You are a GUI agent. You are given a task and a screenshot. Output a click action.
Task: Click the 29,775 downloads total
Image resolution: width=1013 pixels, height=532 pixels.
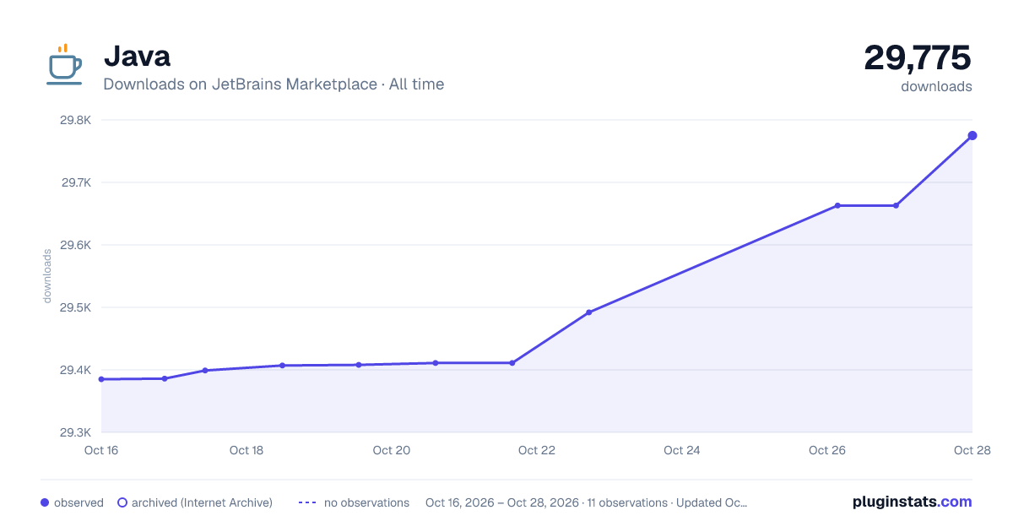coord(918,58)
